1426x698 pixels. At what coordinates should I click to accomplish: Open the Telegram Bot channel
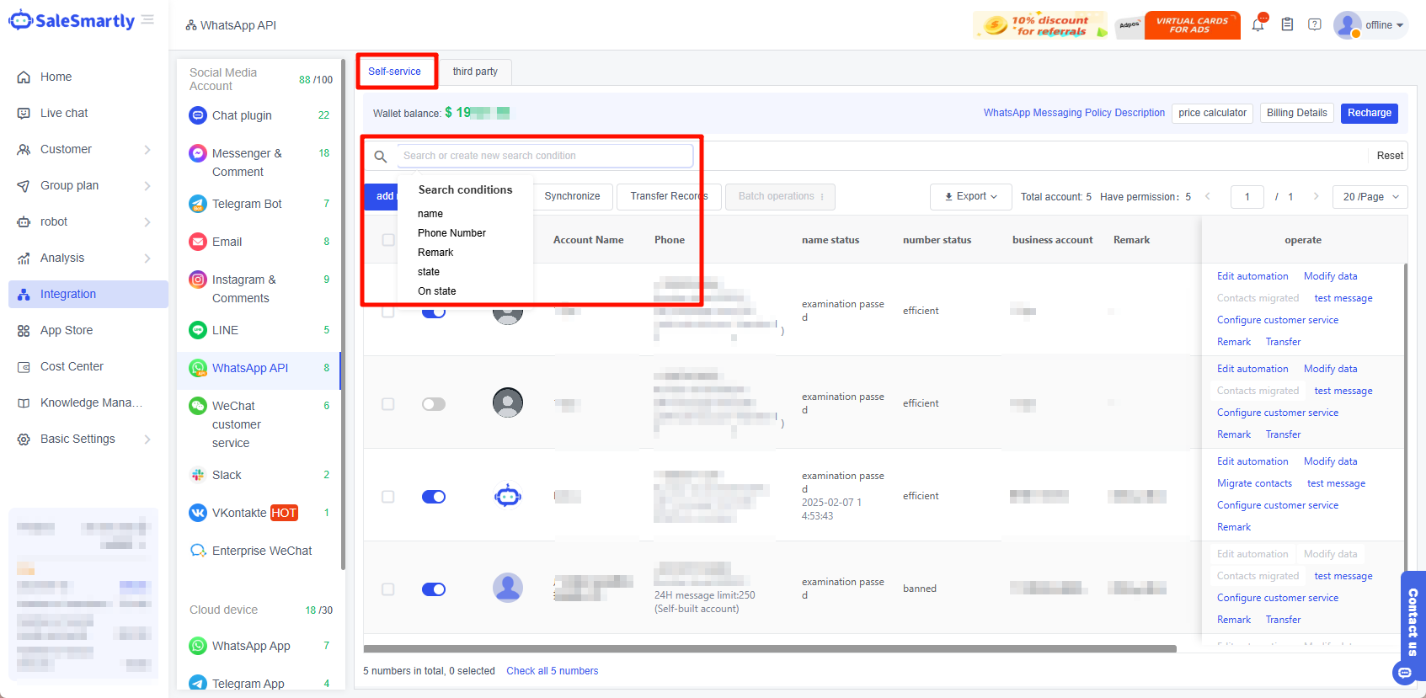click(x=247, y=204)
